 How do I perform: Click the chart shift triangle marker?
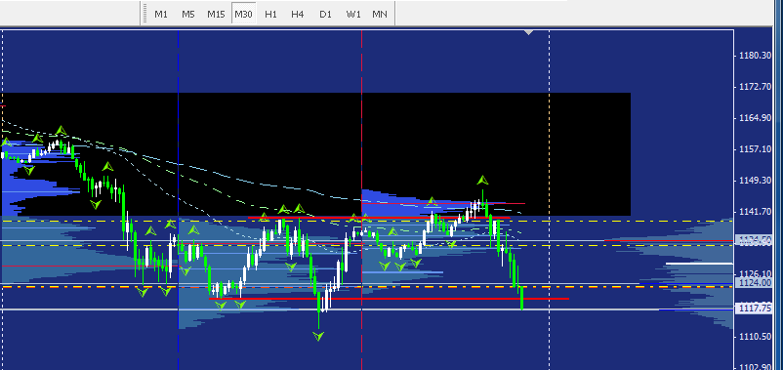pyautogui.click(x=529, y=33)
